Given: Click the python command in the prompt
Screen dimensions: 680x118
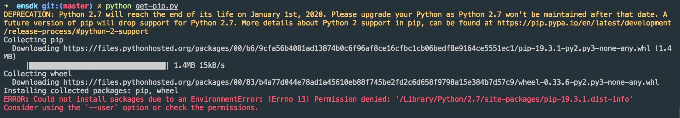Looking at the screenshot, I should [x=118, y=6].
